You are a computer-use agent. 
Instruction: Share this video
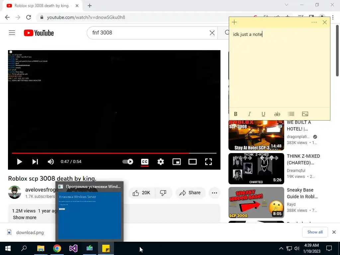tap(190, 193)
